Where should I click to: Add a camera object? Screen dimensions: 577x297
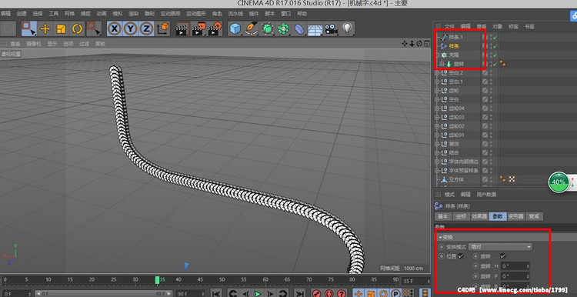tap(331, 28)
